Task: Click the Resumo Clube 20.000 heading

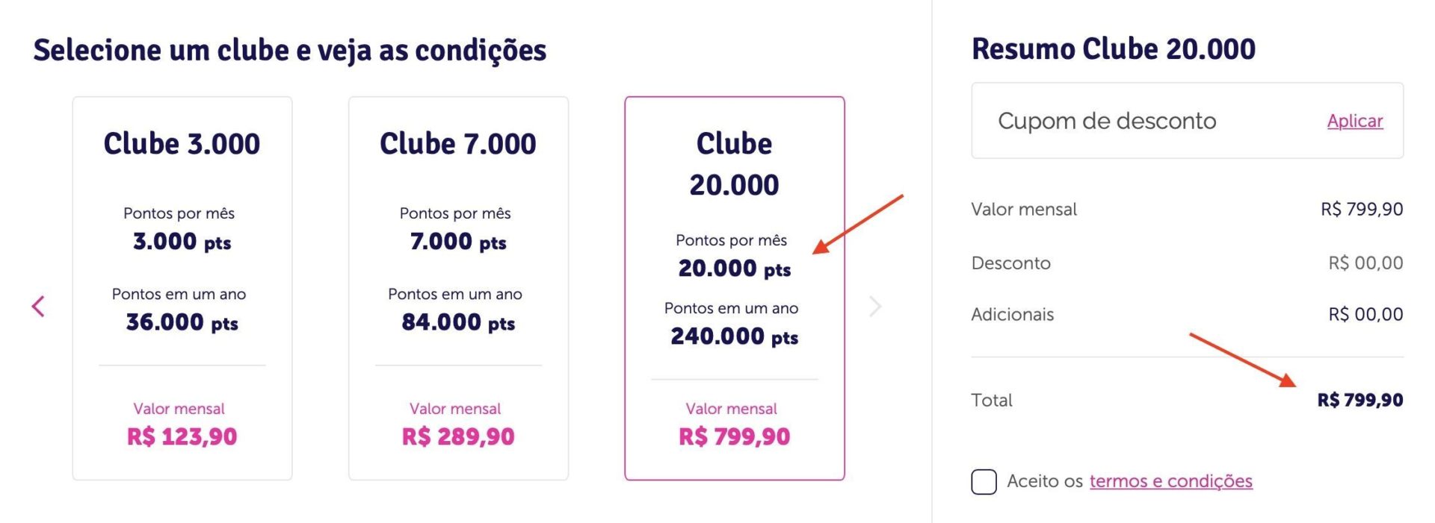Action: tap(1114, 49)
